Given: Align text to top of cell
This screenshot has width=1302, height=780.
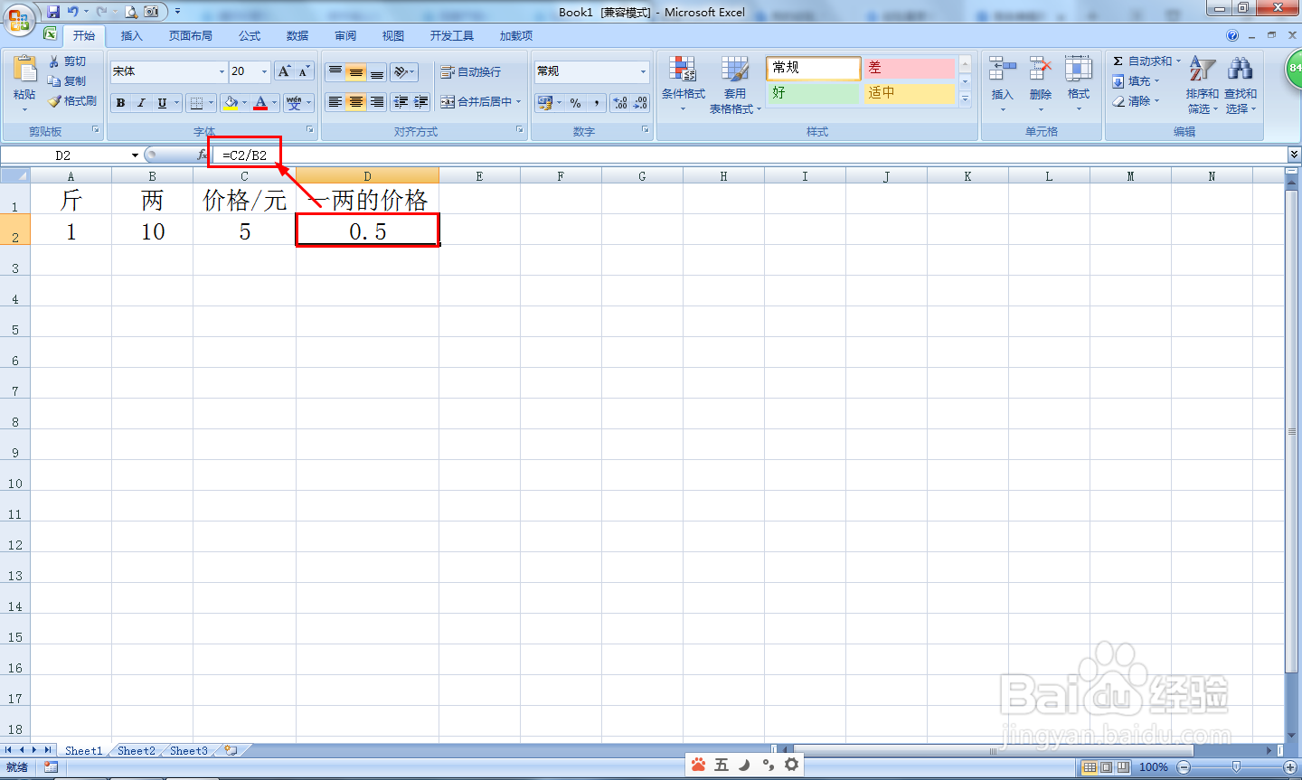Looking at the screenshot, I should (x=335, y=71).
